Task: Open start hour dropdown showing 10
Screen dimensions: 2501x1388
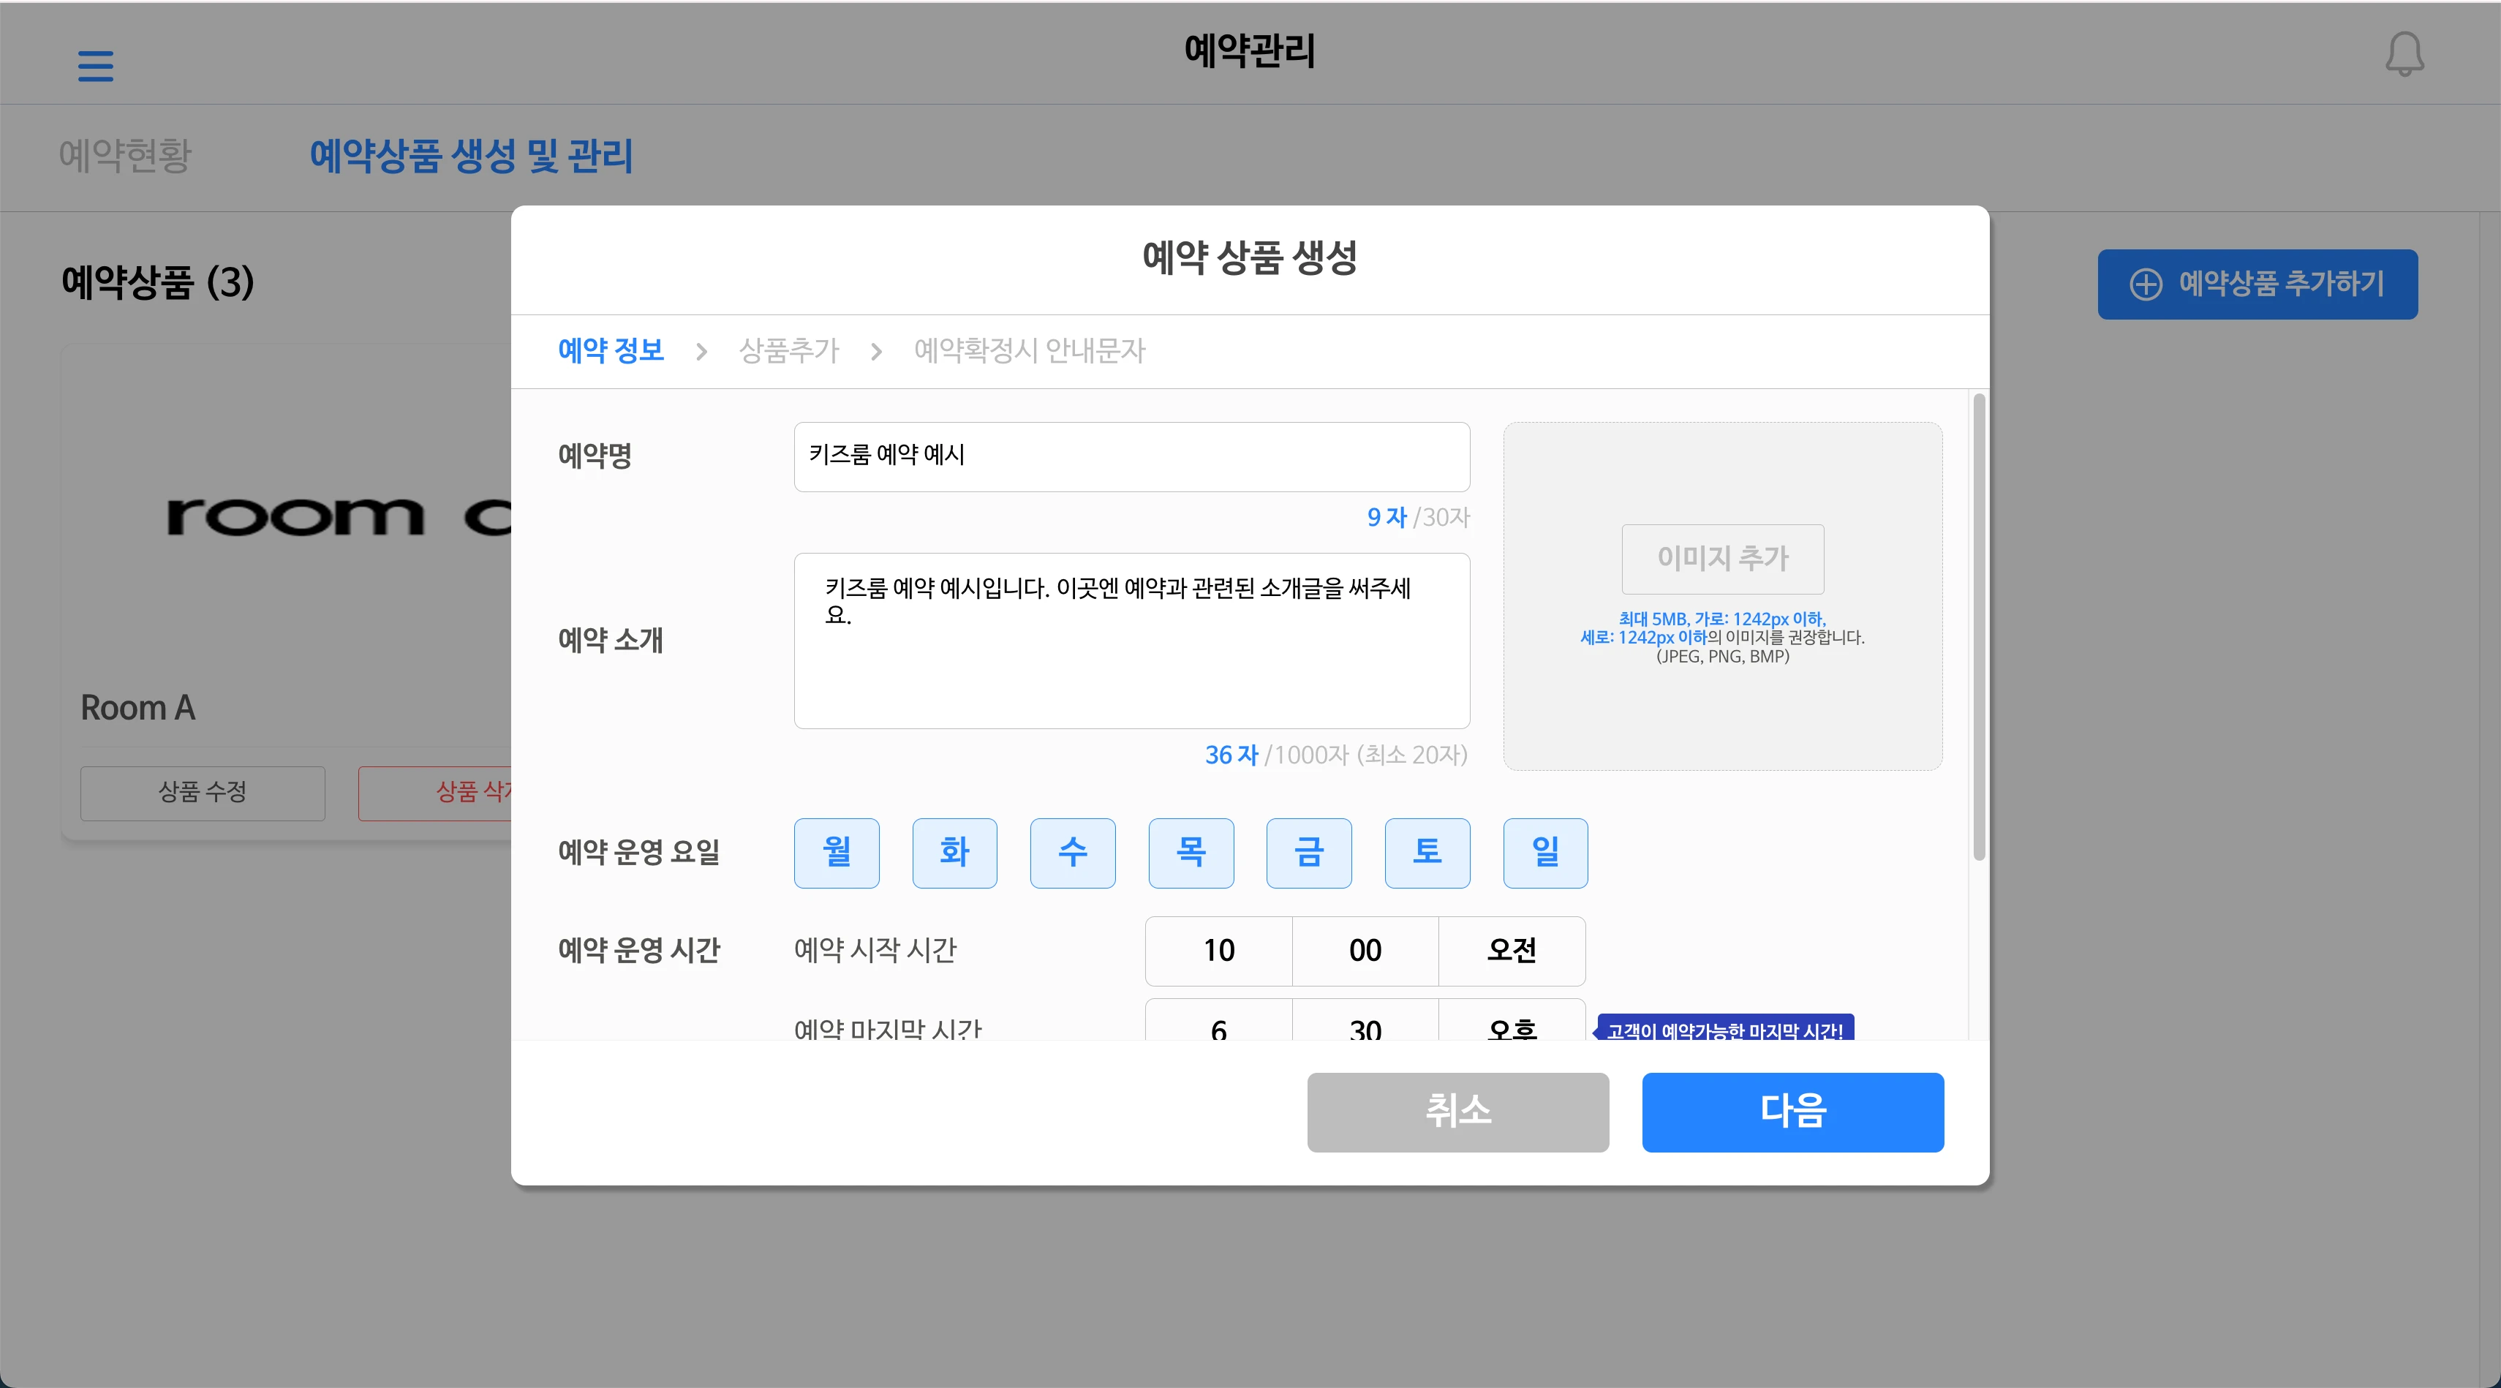Action: (x=1218, y=950)
